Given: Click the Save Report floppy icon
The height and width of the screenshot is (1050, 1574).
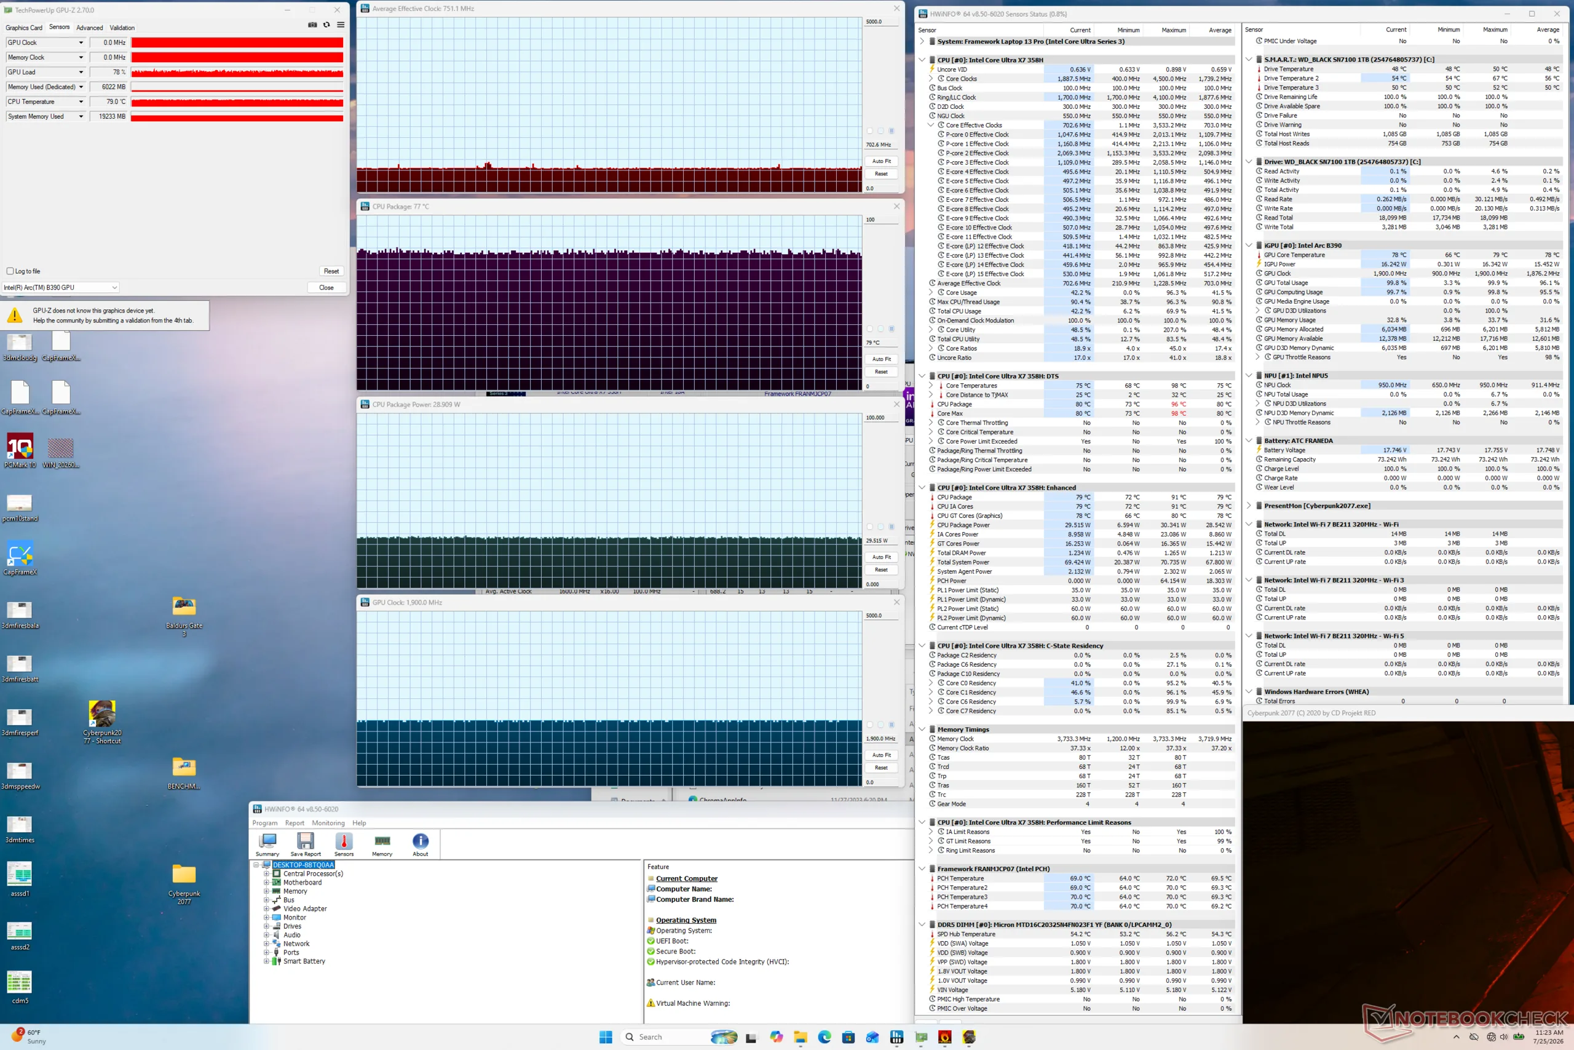Looking at the screenshot, I should pos(306,845).
